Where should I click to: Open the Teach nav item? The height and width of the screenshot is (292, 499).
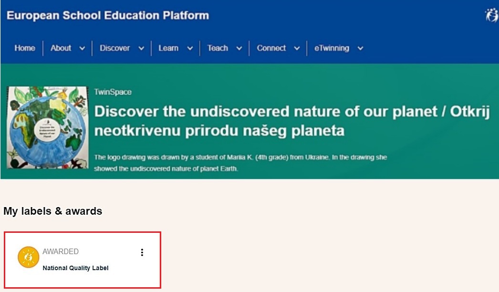tap(218, 48)
